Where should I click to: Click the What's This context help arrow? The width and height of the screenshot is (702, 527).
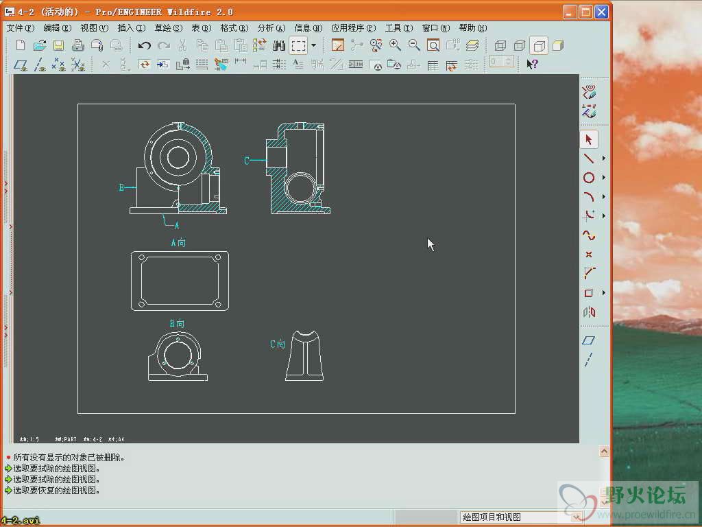coord(532,64)
